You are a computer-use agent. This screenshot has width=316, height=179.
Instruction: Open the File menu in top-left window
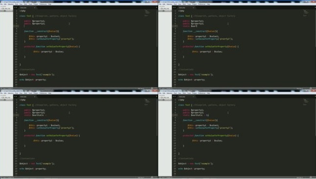[x=1, y=4]
